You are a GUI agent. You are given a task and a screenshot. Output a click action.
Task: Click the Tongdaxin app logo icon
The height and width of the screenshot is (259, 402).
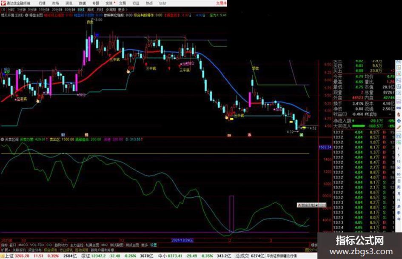click(3, 3)
